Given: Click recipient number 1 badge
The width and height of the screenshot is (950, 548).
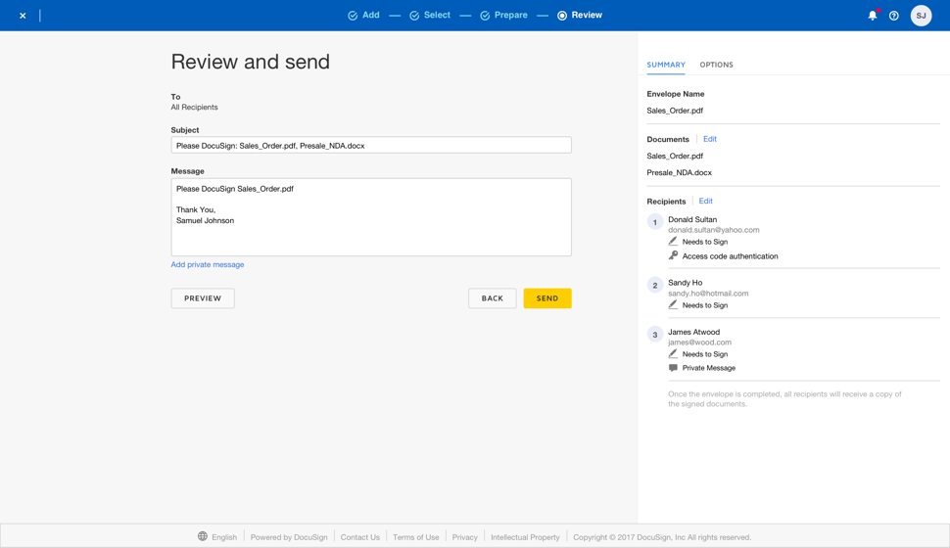Looking at the screenshot, I should [x=655, y=221].
